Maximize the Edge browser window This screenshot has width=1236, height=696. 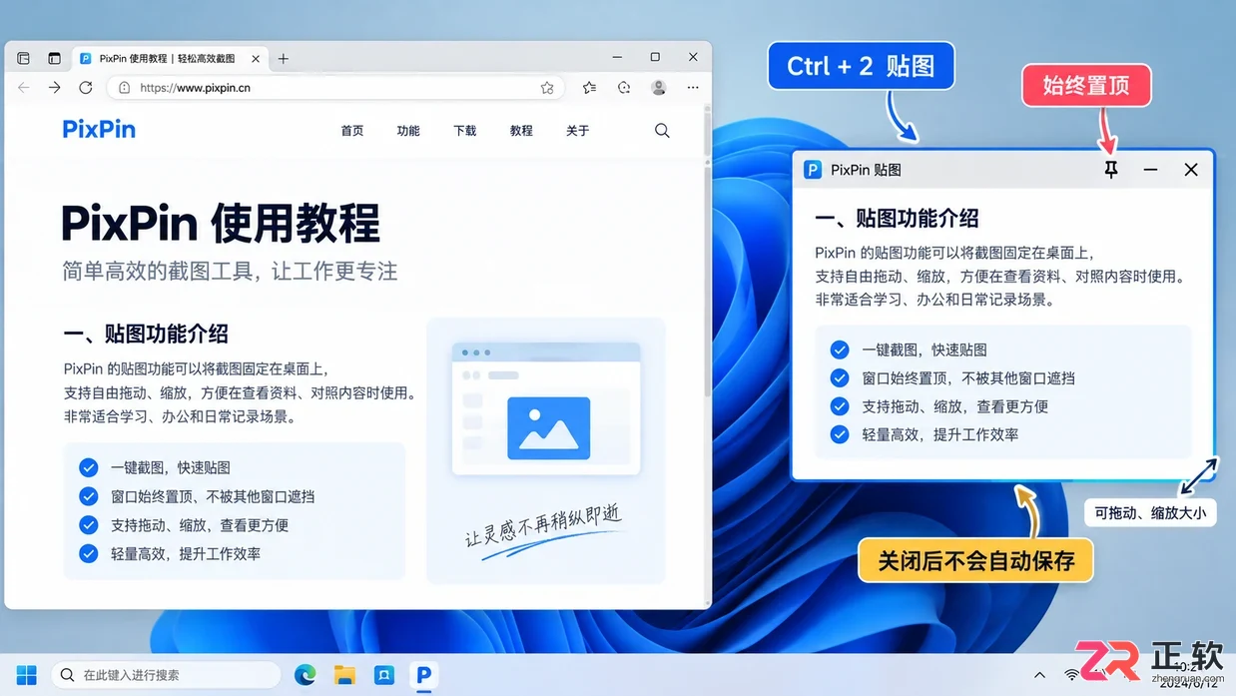tap(655, 58)
